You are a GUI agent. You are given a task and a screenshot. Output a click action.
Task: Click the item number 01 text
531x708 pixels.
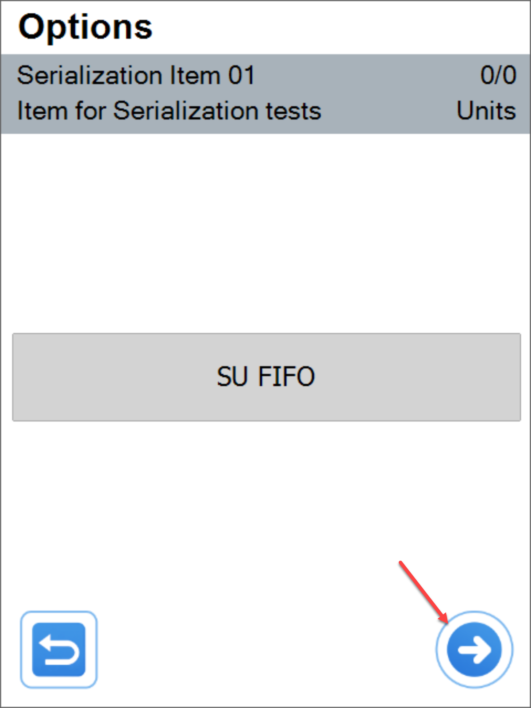pyautogui.click(x=242, y=75)
